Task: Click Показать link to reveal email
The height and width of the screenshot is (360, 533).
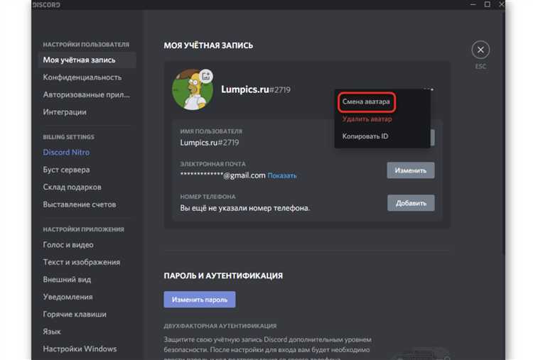Action: pos(282,175)
